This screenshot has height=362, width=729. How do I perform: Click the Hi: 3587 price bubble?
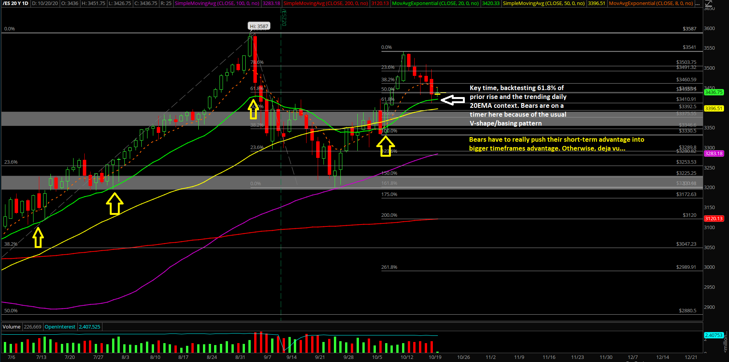click(259, 26)
